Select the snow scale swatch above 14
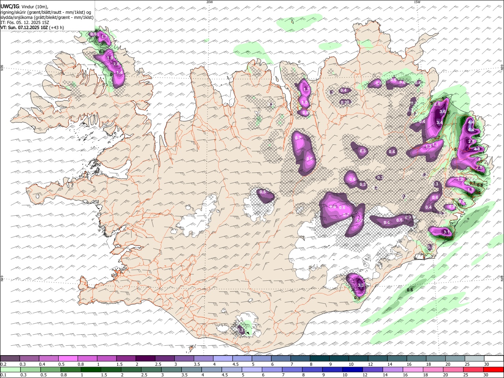The height and width of the screenshot is (378, 504). click(397, 359)
